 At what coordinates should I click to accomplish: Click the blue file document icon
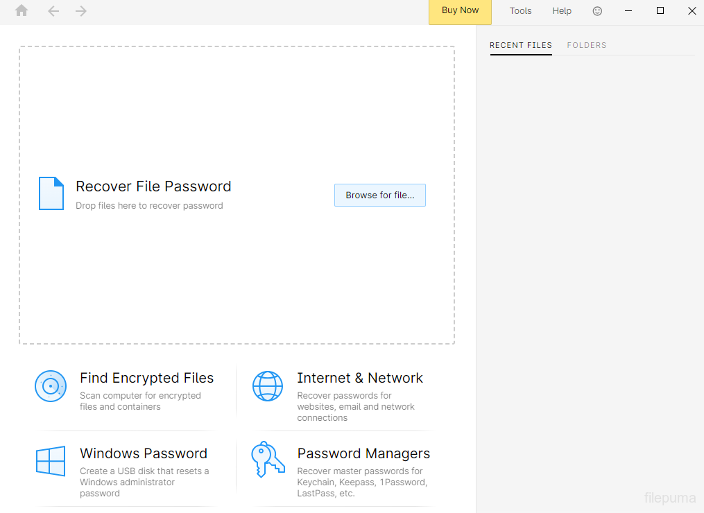pos(51,193)
